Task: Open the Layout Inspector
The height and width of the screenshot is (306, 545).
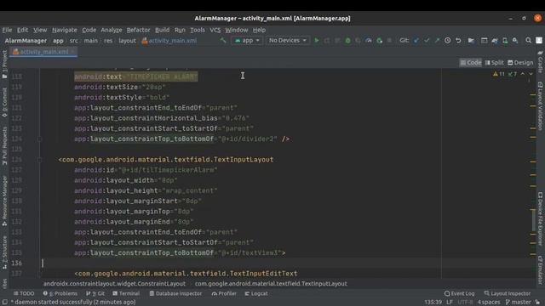Action: tap(508, 293)
